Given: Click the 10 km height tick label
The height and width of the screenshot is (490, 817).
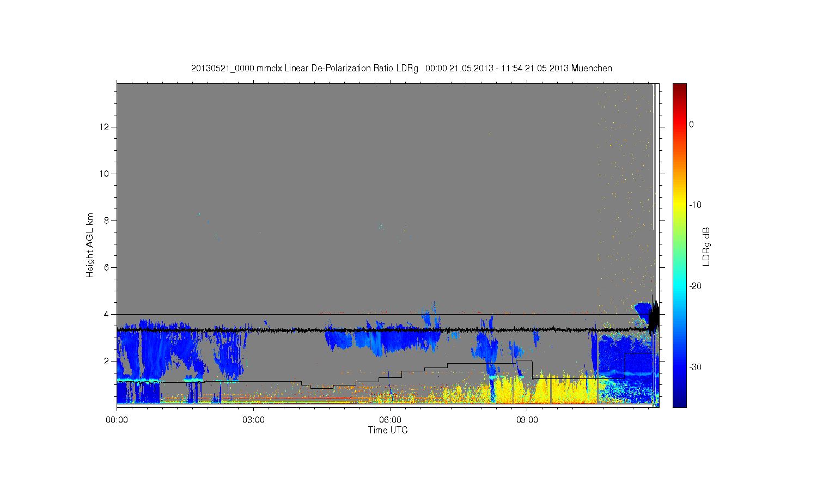Looking at the screenshot, I should (105, 174).
